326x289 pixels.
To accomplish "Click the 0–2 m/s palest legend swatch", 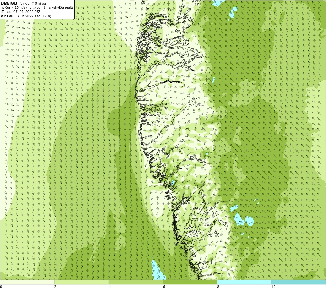I will 27,282.
